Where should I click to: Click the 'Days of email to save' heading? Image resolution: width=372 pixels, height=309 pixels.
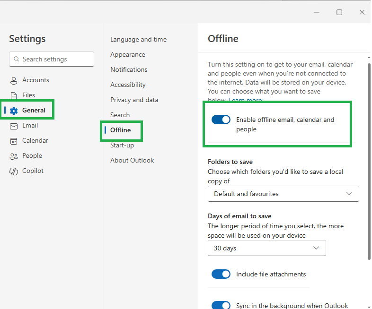tap(239, 216)
